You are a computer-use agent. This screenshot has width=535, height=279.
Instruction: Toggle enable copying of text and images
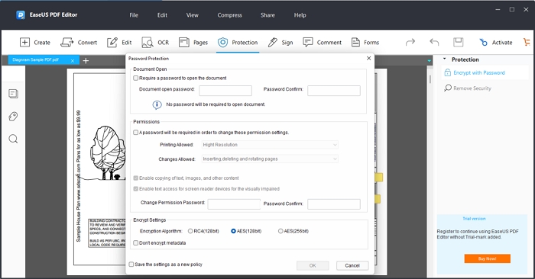click(135, 178)
